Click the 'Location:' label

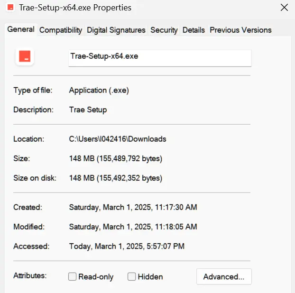(29, 139)
